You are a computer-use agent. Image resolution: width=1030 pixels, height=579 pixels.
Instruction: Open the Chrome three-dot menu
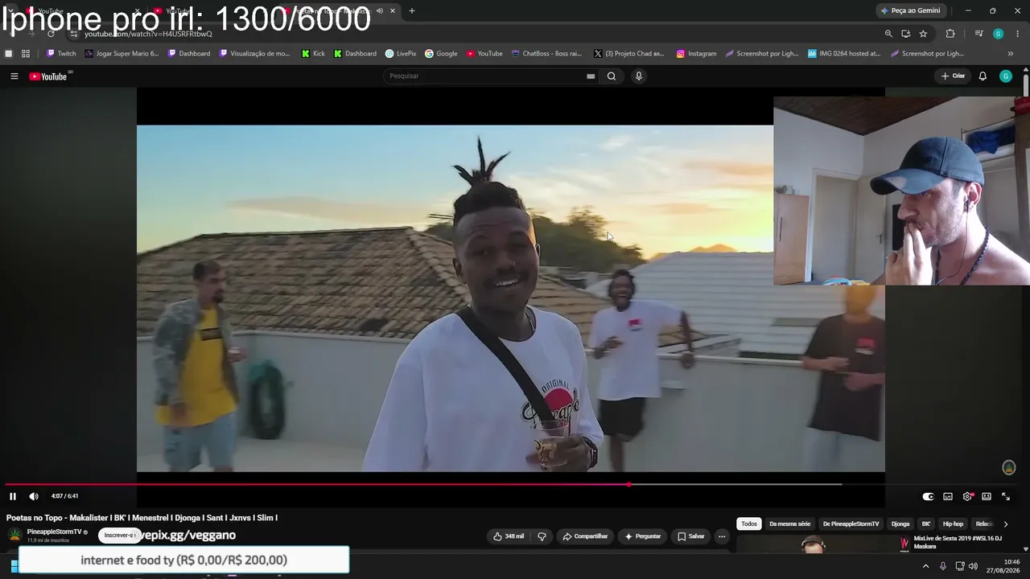click(1018, 34)
